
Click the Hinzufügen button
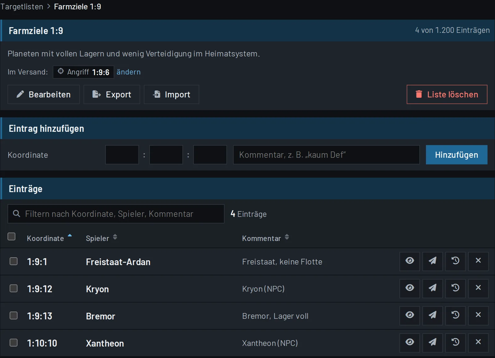tap(457, 155)
